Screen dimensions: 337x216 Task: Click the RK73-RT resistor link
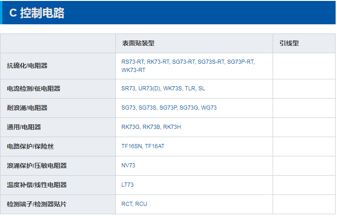tap(158, 62)
